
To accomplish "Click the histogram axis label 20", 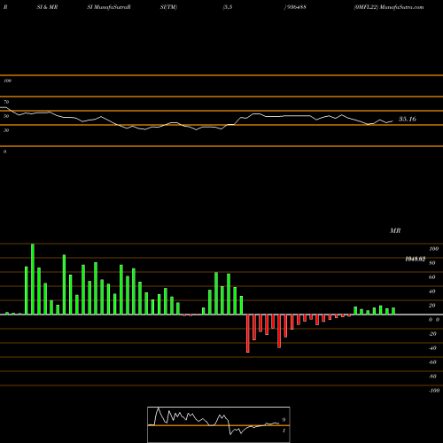I will click(x=432, y=306).
